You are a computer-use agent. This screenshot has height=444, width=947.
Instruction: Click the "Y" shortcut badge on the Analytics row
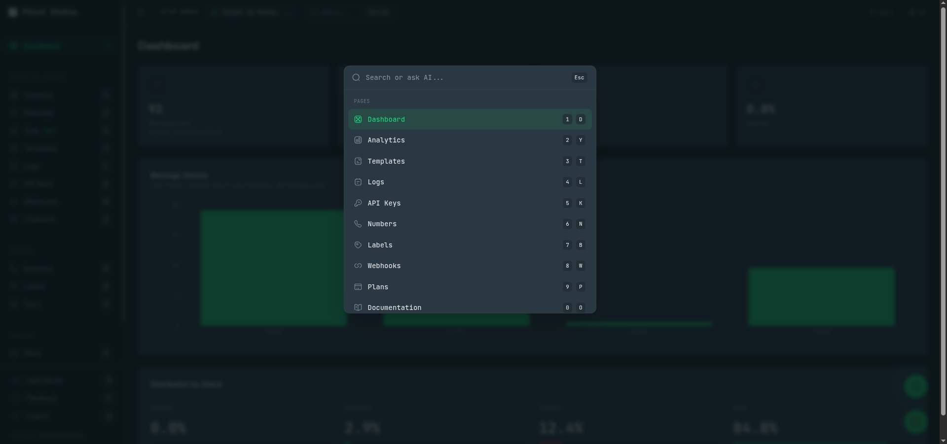coord(581,140)
